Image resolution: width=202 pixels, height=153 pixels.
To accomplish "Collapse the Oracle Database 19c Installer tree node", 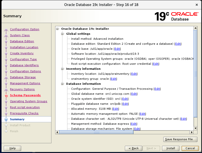I will pyautogui.click(x=57, y=29).
